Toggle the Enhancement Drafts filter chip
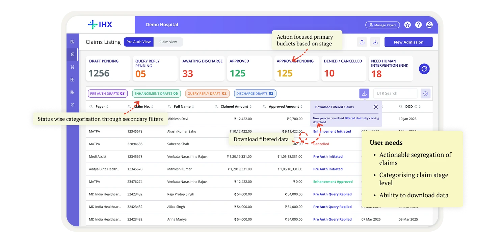 [156, 94]
